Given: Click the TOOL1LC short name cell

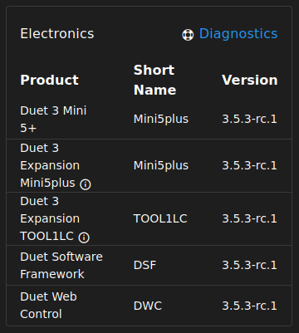Looking at the screenshot, I should click(160, 218).
